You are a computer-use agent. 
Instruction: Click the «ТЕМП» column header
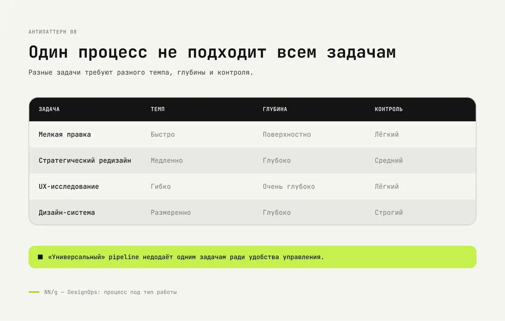click(158, 109)
